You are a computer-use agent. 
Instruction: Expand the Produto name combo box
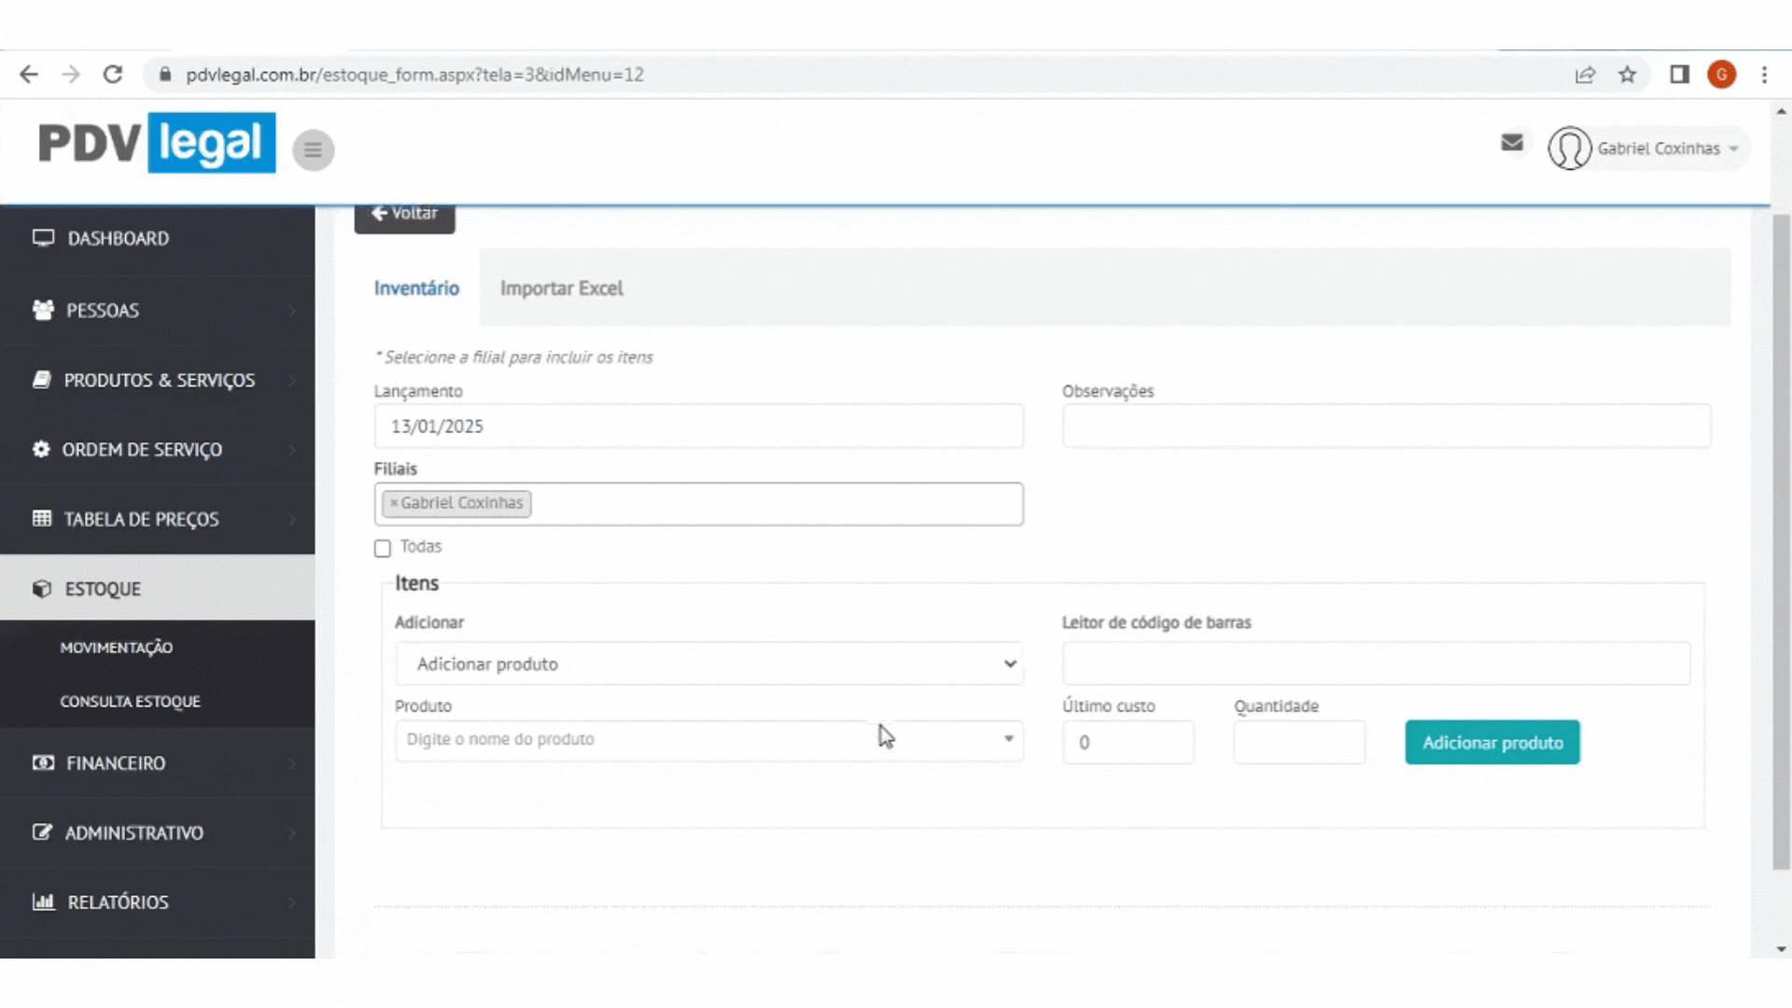click(x=1008, y=739)
